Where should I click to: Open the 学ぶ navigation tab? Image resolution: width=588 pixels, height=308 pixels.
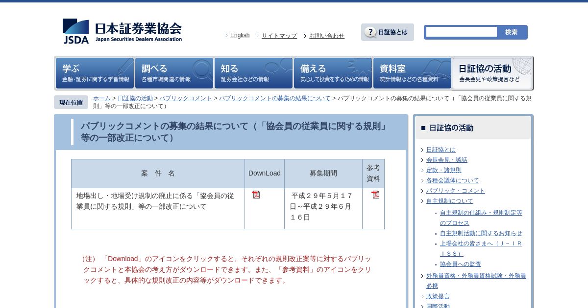[95, 73]
